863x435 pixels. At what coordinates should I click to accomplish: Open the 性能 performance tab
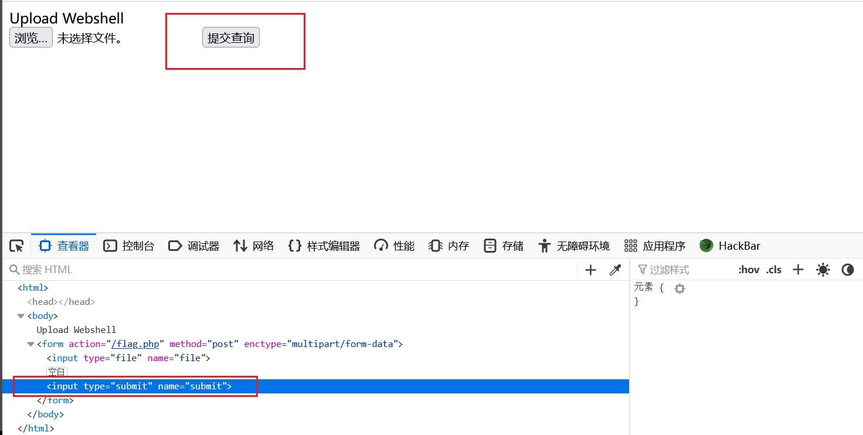coord(394,246)
